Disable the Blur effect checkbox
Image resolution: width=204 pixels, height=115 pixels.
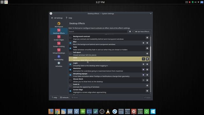pyautogui.click(x=70, y=43)
